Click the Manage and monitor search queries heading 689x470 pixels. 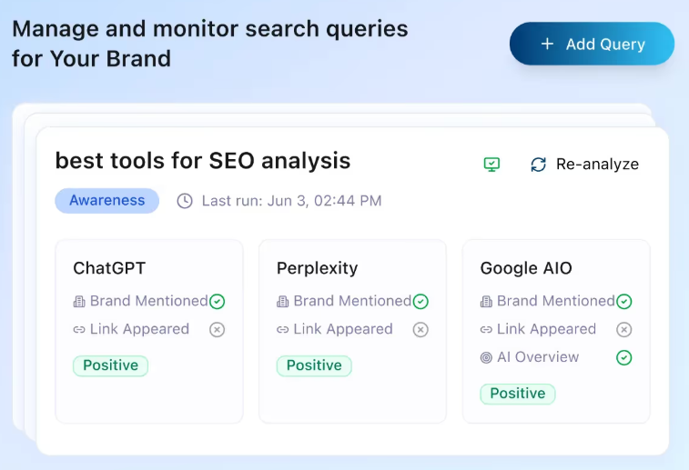point(210,44)
